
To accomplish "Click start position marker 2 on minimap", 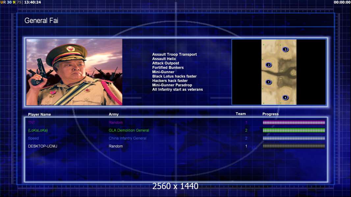I will (x=268, y=65).
